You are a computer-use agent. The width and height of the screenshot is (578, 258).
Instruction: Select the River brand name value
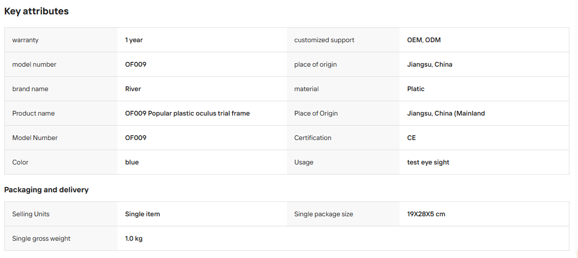(x=133, y=89)
